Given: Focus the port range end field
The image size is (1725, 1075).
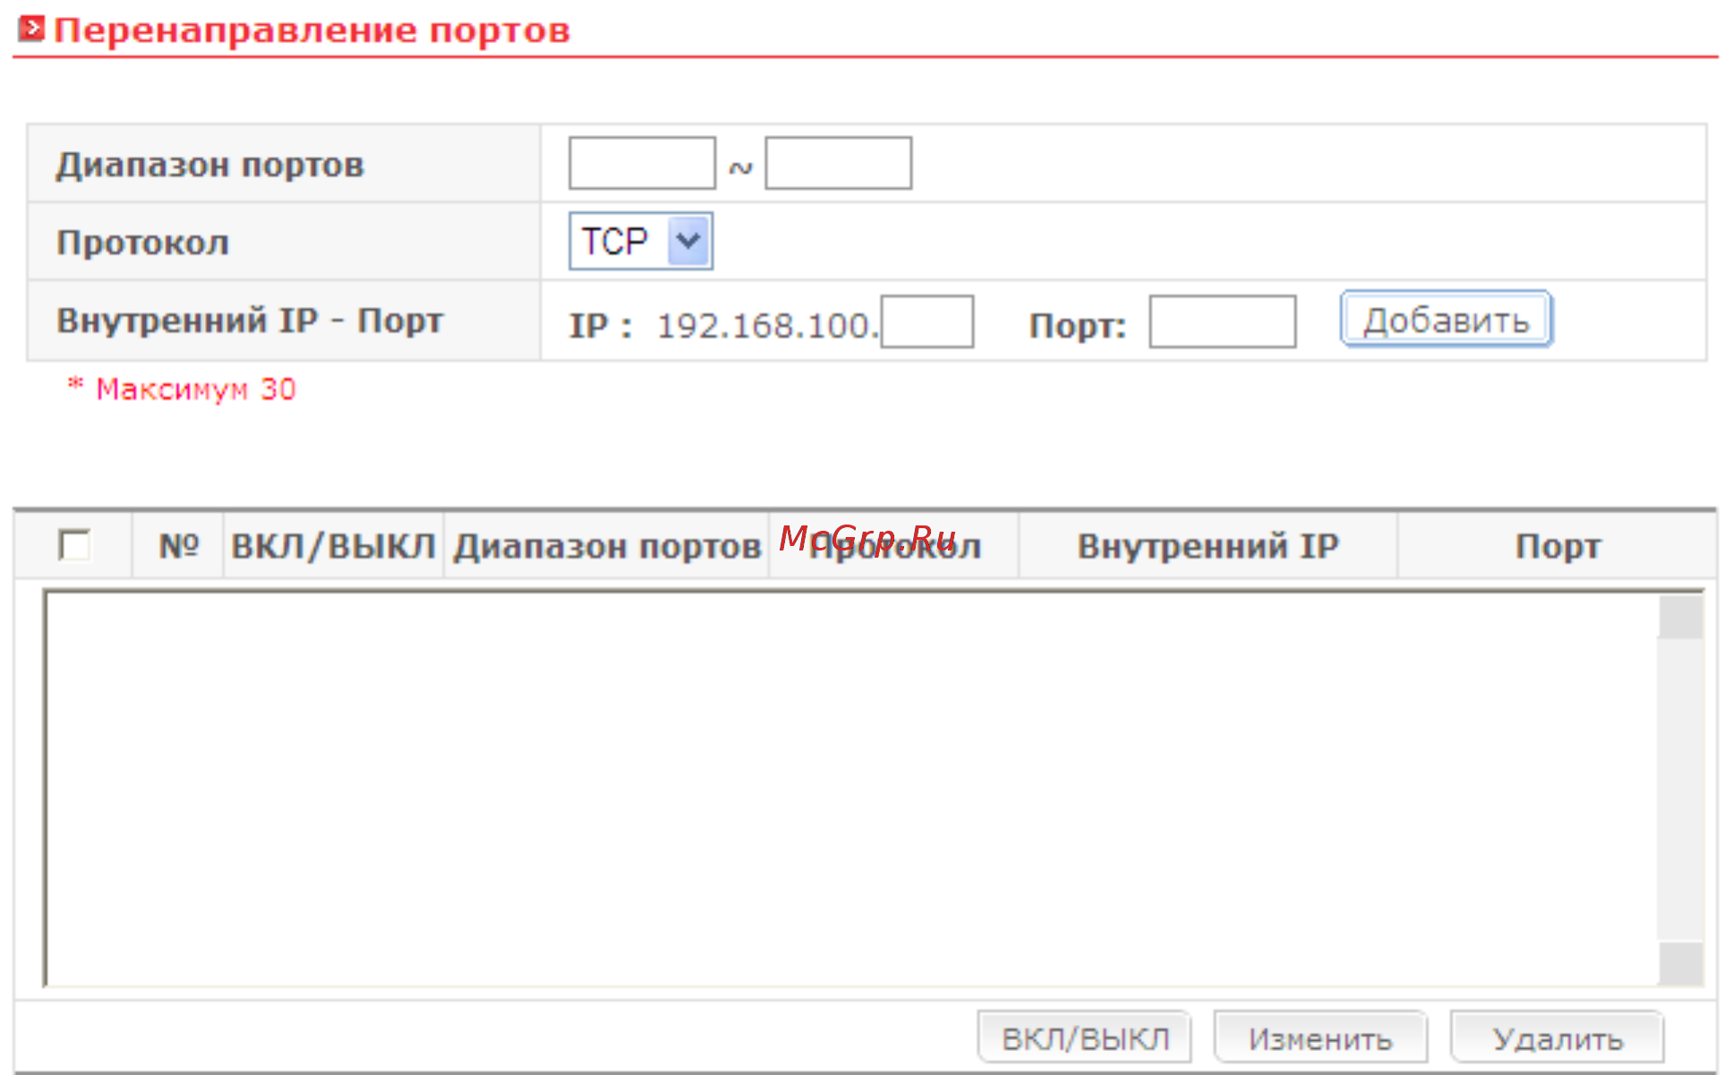Looking at the screenshot, I should (x=838, y=163).
